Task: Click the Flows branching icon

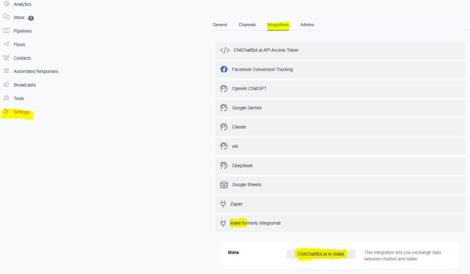Action: (6, 44)
